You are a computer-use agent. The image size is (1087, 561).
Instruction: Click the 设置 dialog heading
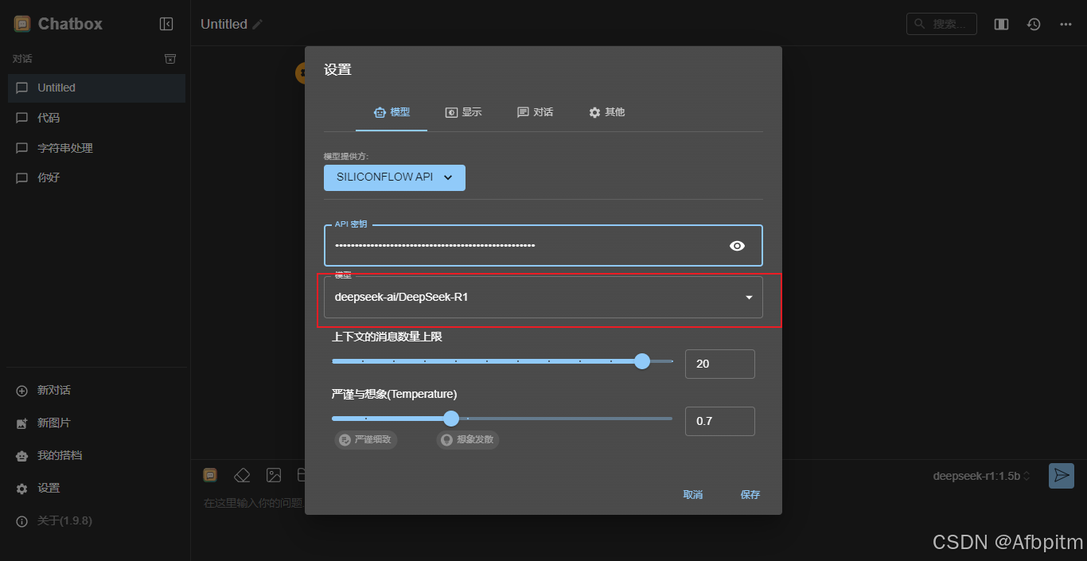337,70
